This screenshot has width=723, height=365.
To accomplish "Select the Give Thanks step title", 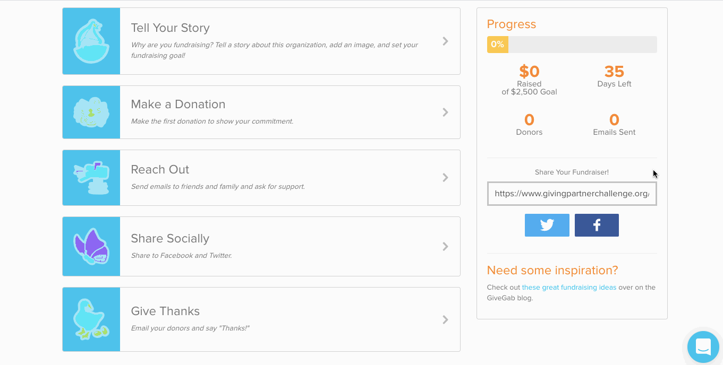I will (x=165, y=311).
